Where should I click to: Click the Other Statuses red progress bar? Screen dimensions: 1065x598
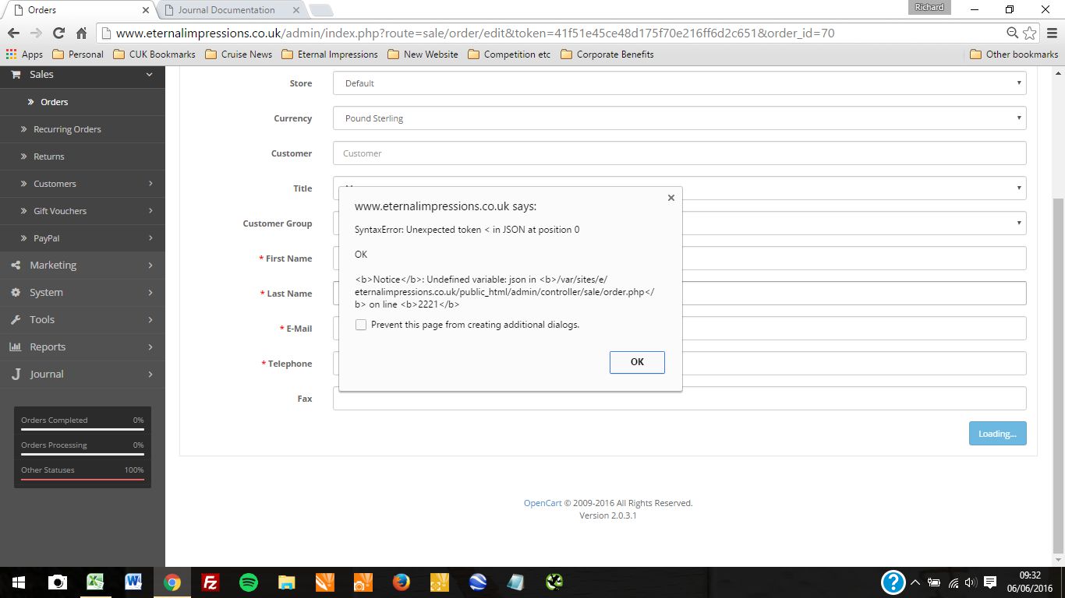coord(83,479)
